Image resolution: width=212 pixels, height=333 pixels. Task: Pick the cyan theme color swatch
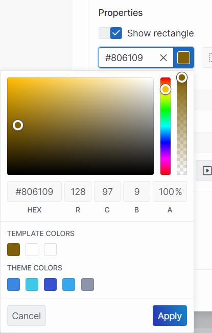(32, 284)
